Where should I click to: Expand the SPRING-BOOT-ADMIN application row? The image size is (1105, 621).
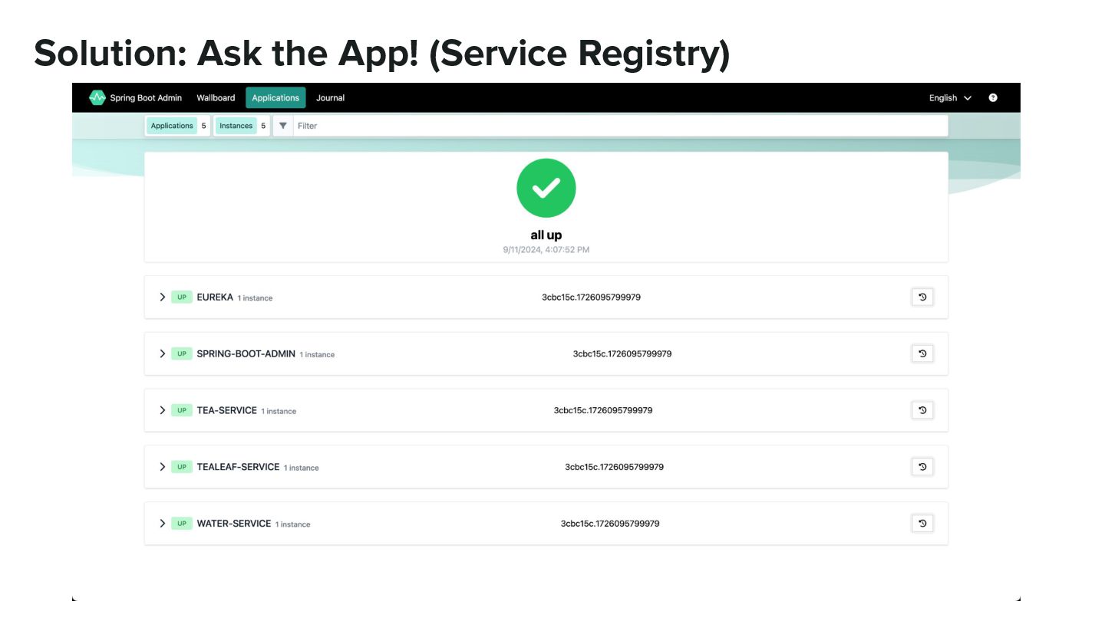tap(162, 353)
